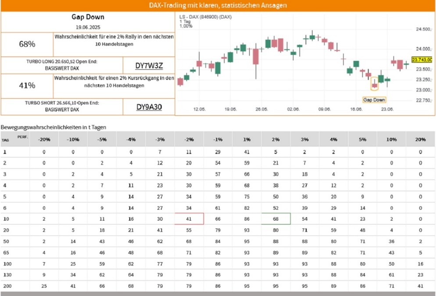Click the -1% column header
The image size is (436, 296).
tap(218, 139)
